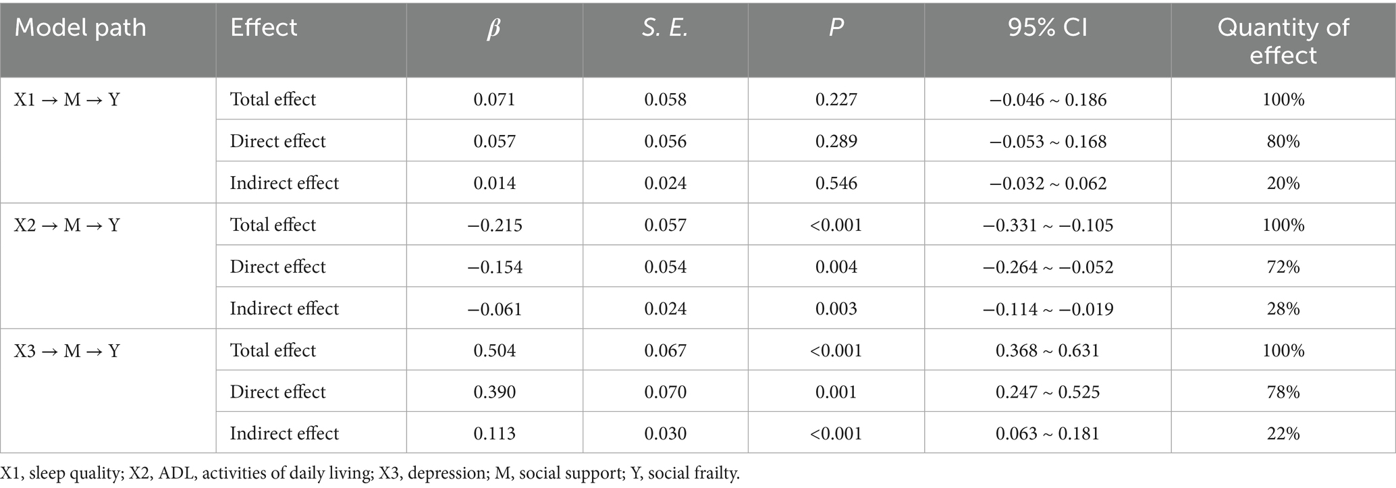Click the footnote defining X1, X2, X3
Screen dimensions: 1396x488
click(x=370, y=474)
